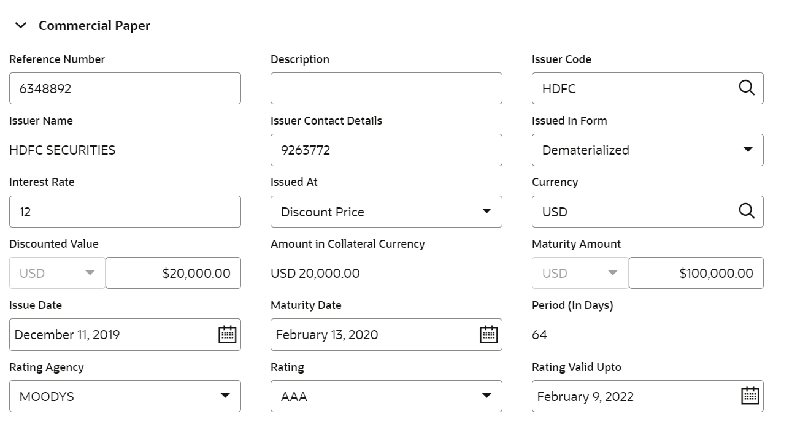Open the Maturity Date calendar icon
This screenshot has width=792, height=433.
coord(488,334)
